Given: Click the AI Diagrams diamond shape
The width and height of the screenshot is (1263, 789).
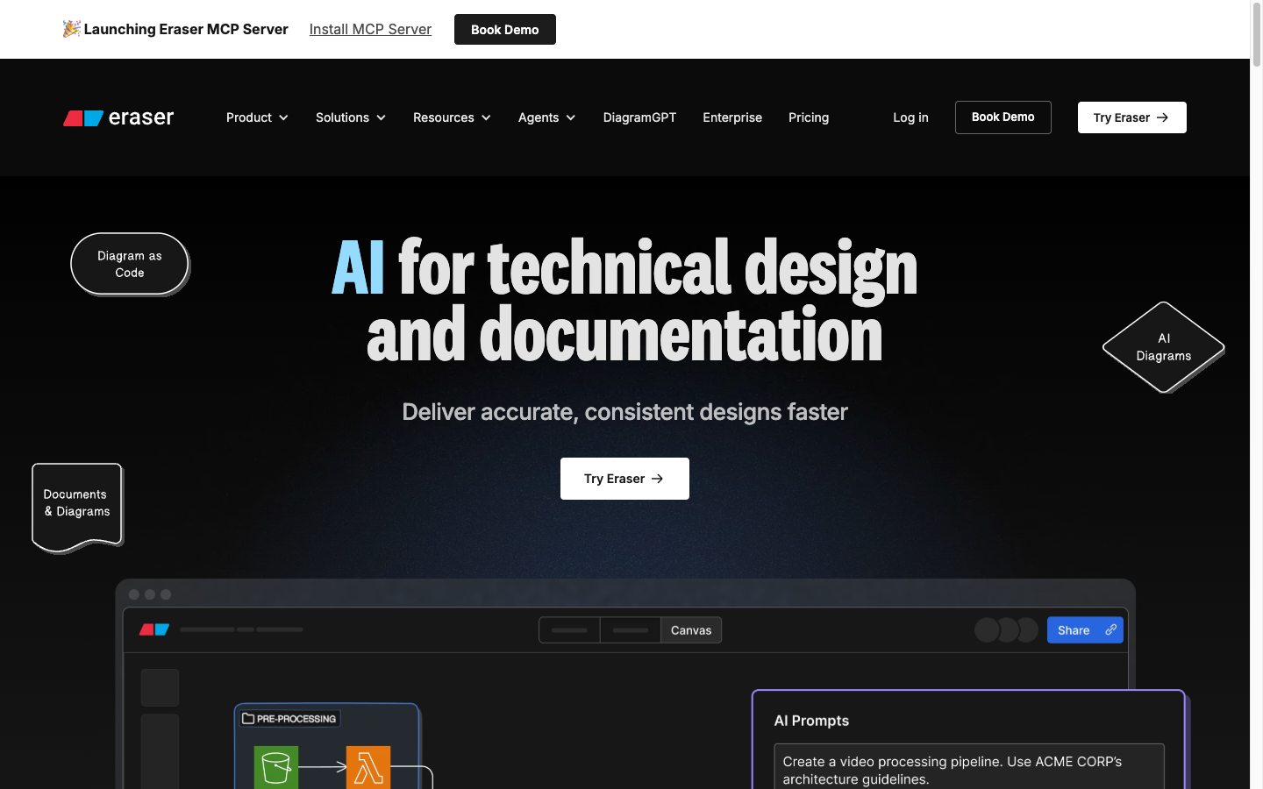Looking at the screenshot, I should click(x=1163, y=347).
